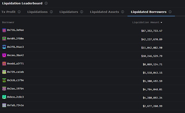Click info icon next to Liquidated Borrowers

pyautogui.click(x=170, y=12)
